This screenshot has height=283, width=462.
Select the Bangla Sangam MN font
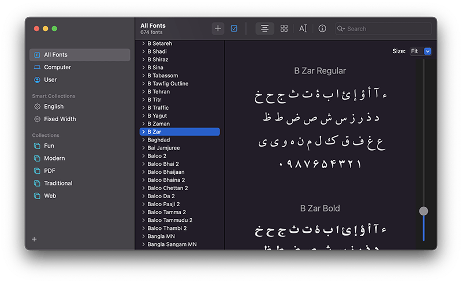tap(180, 244)
